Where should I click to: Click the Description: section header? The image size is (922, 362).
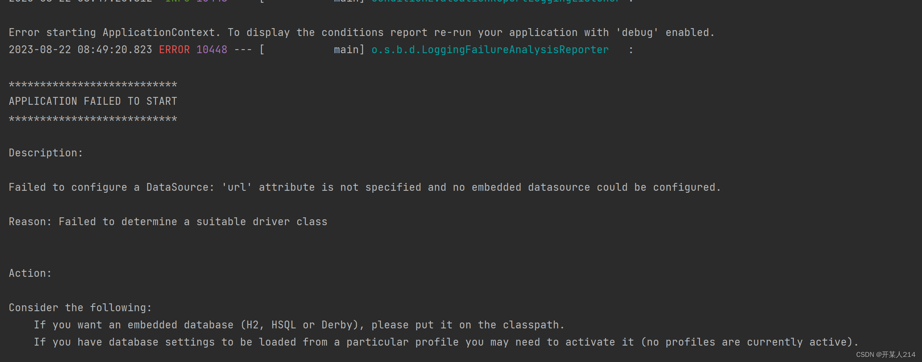pos(45,152)
